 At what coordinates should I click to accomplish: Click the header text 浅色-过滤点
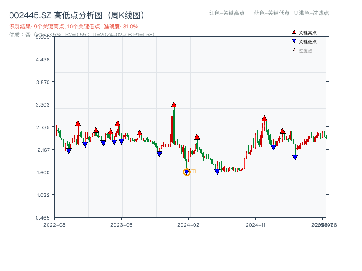[314, 13]
